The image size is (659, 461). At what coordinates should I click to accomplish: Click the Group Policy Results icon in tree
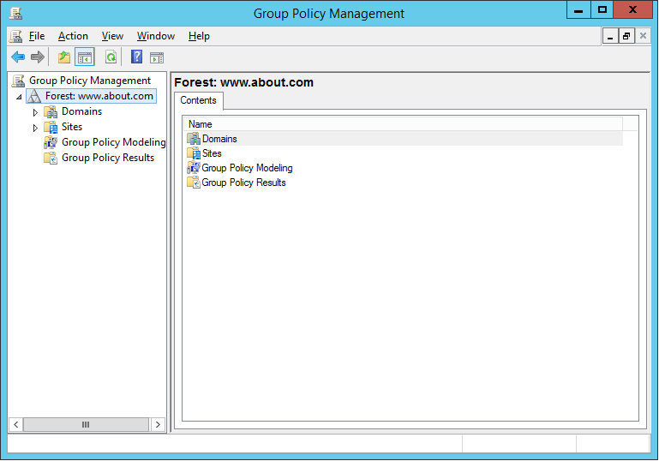coord(51,158)
